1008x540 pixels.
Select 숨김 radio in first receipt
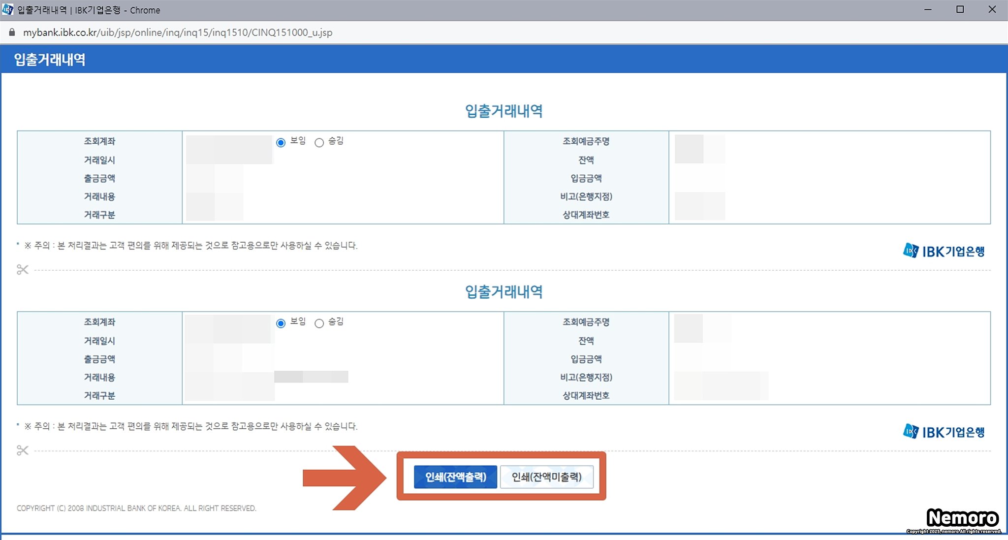click(x=319, y=143)
